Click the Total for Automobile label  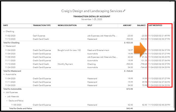point(12,89)
